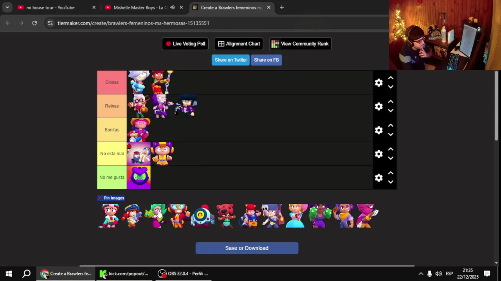The image size is (501, 281).
Task: Select first brawler in No esta mal row
Action: click(139, 154)
